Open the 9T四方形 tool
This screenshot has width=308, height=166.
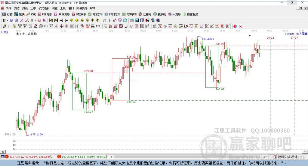(112, 14)
